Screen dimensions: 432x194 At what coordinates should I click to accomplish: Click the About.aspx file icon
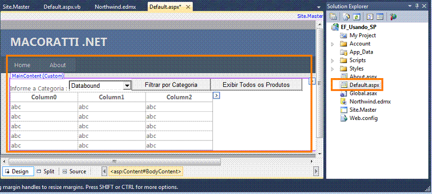[x=343, y=77]
